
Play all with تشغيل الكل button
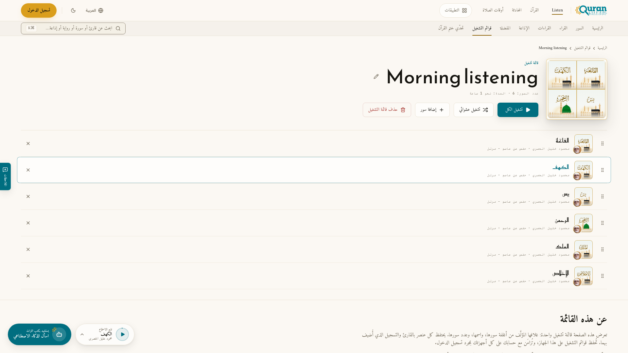[518, 110]
